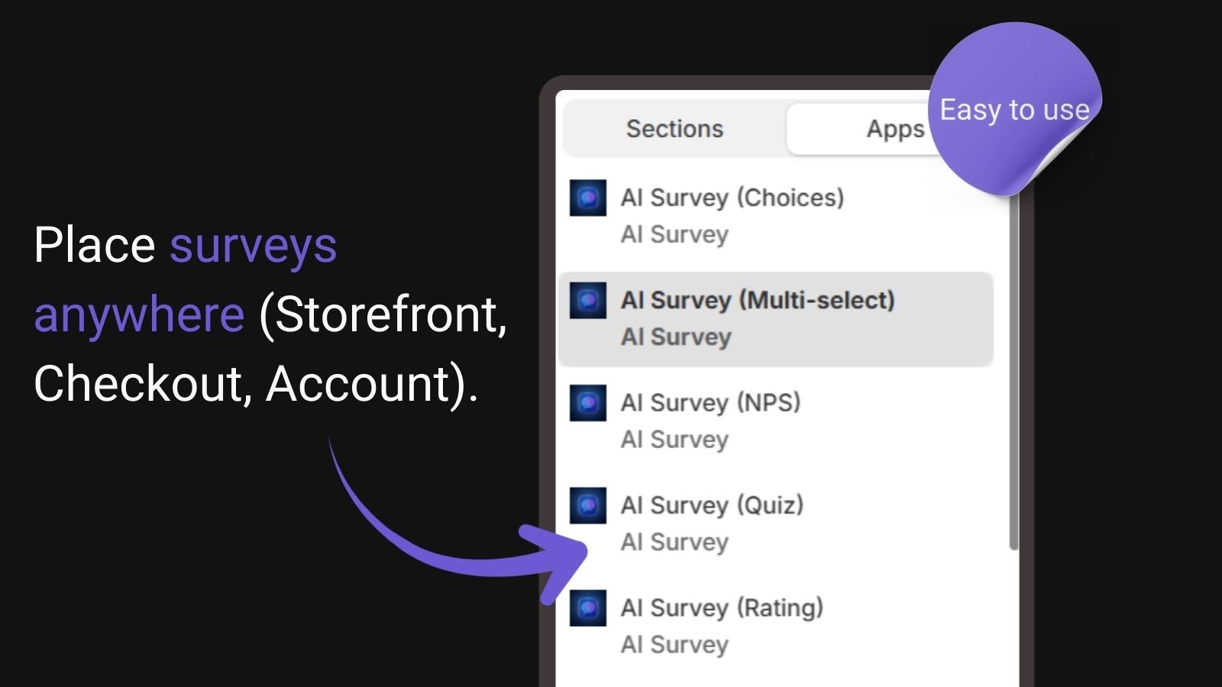Viewport: 1222px width, 687px height.
Task: Click the AI Survey (NPS) app icon
Action: (x=588, y=403)
